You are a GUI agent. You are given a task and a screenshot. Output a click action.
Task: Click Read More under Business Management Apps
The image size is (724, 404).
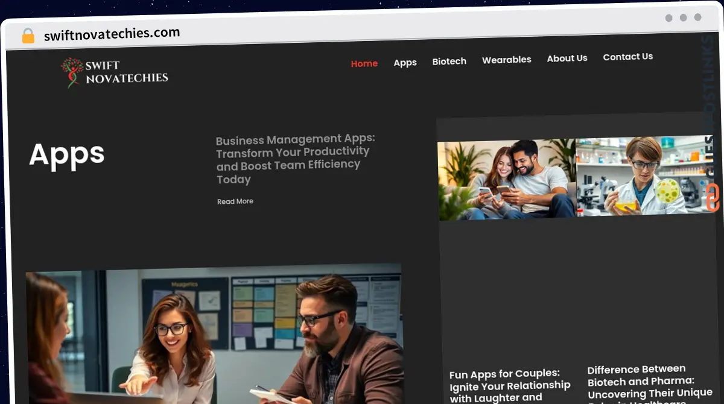click(x=235, y=201)
